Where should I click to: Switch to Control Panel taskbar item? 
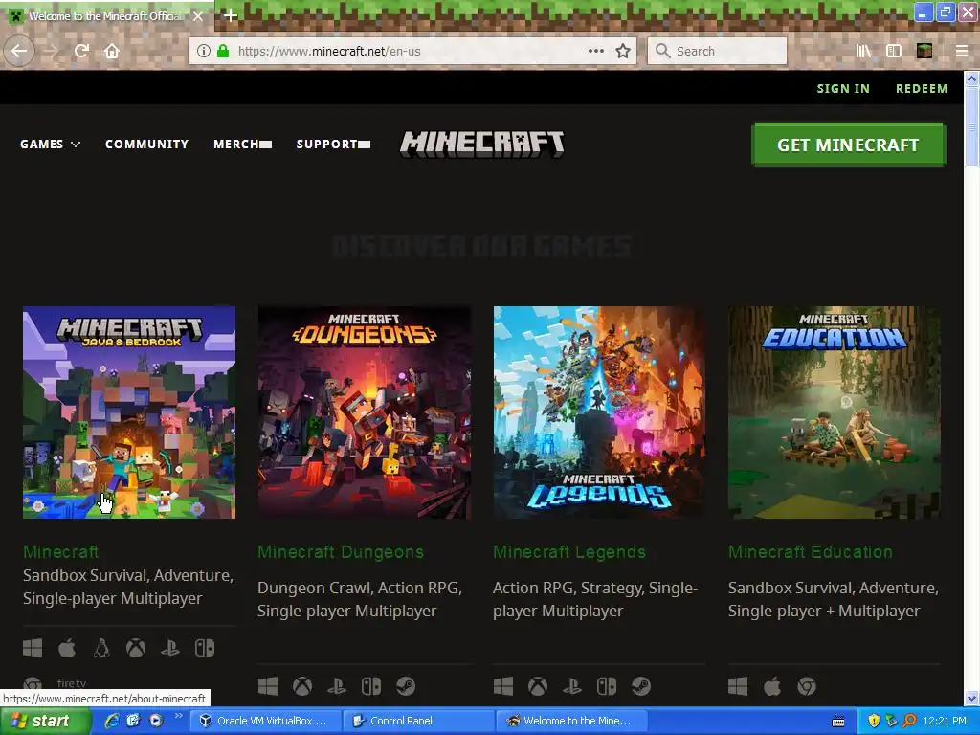419,721
